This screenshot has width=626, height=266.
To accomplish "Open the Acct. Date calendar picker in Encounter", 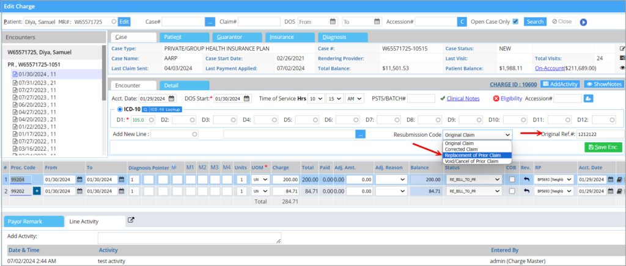I will point(171,98).
